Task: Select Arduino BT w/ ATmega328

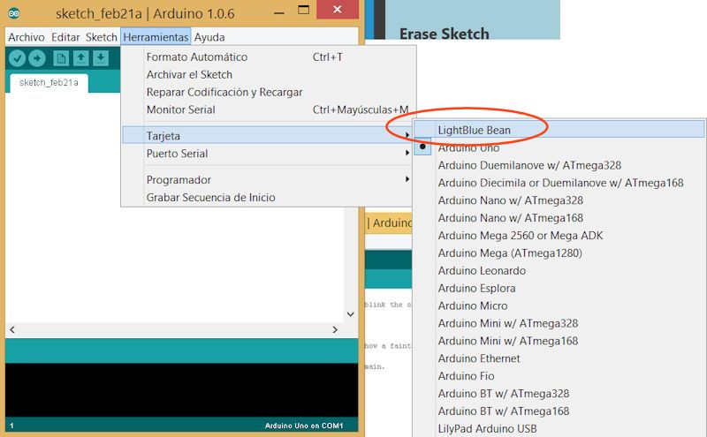Action: (x=559, y=394)
